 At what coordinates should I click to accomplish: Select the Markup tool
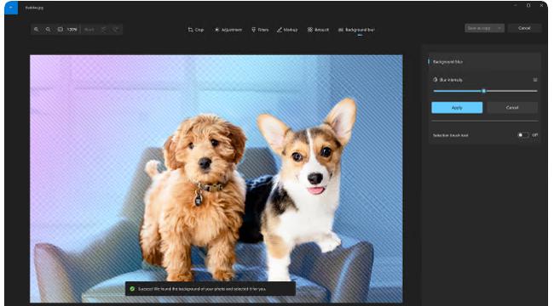[287, 30]
